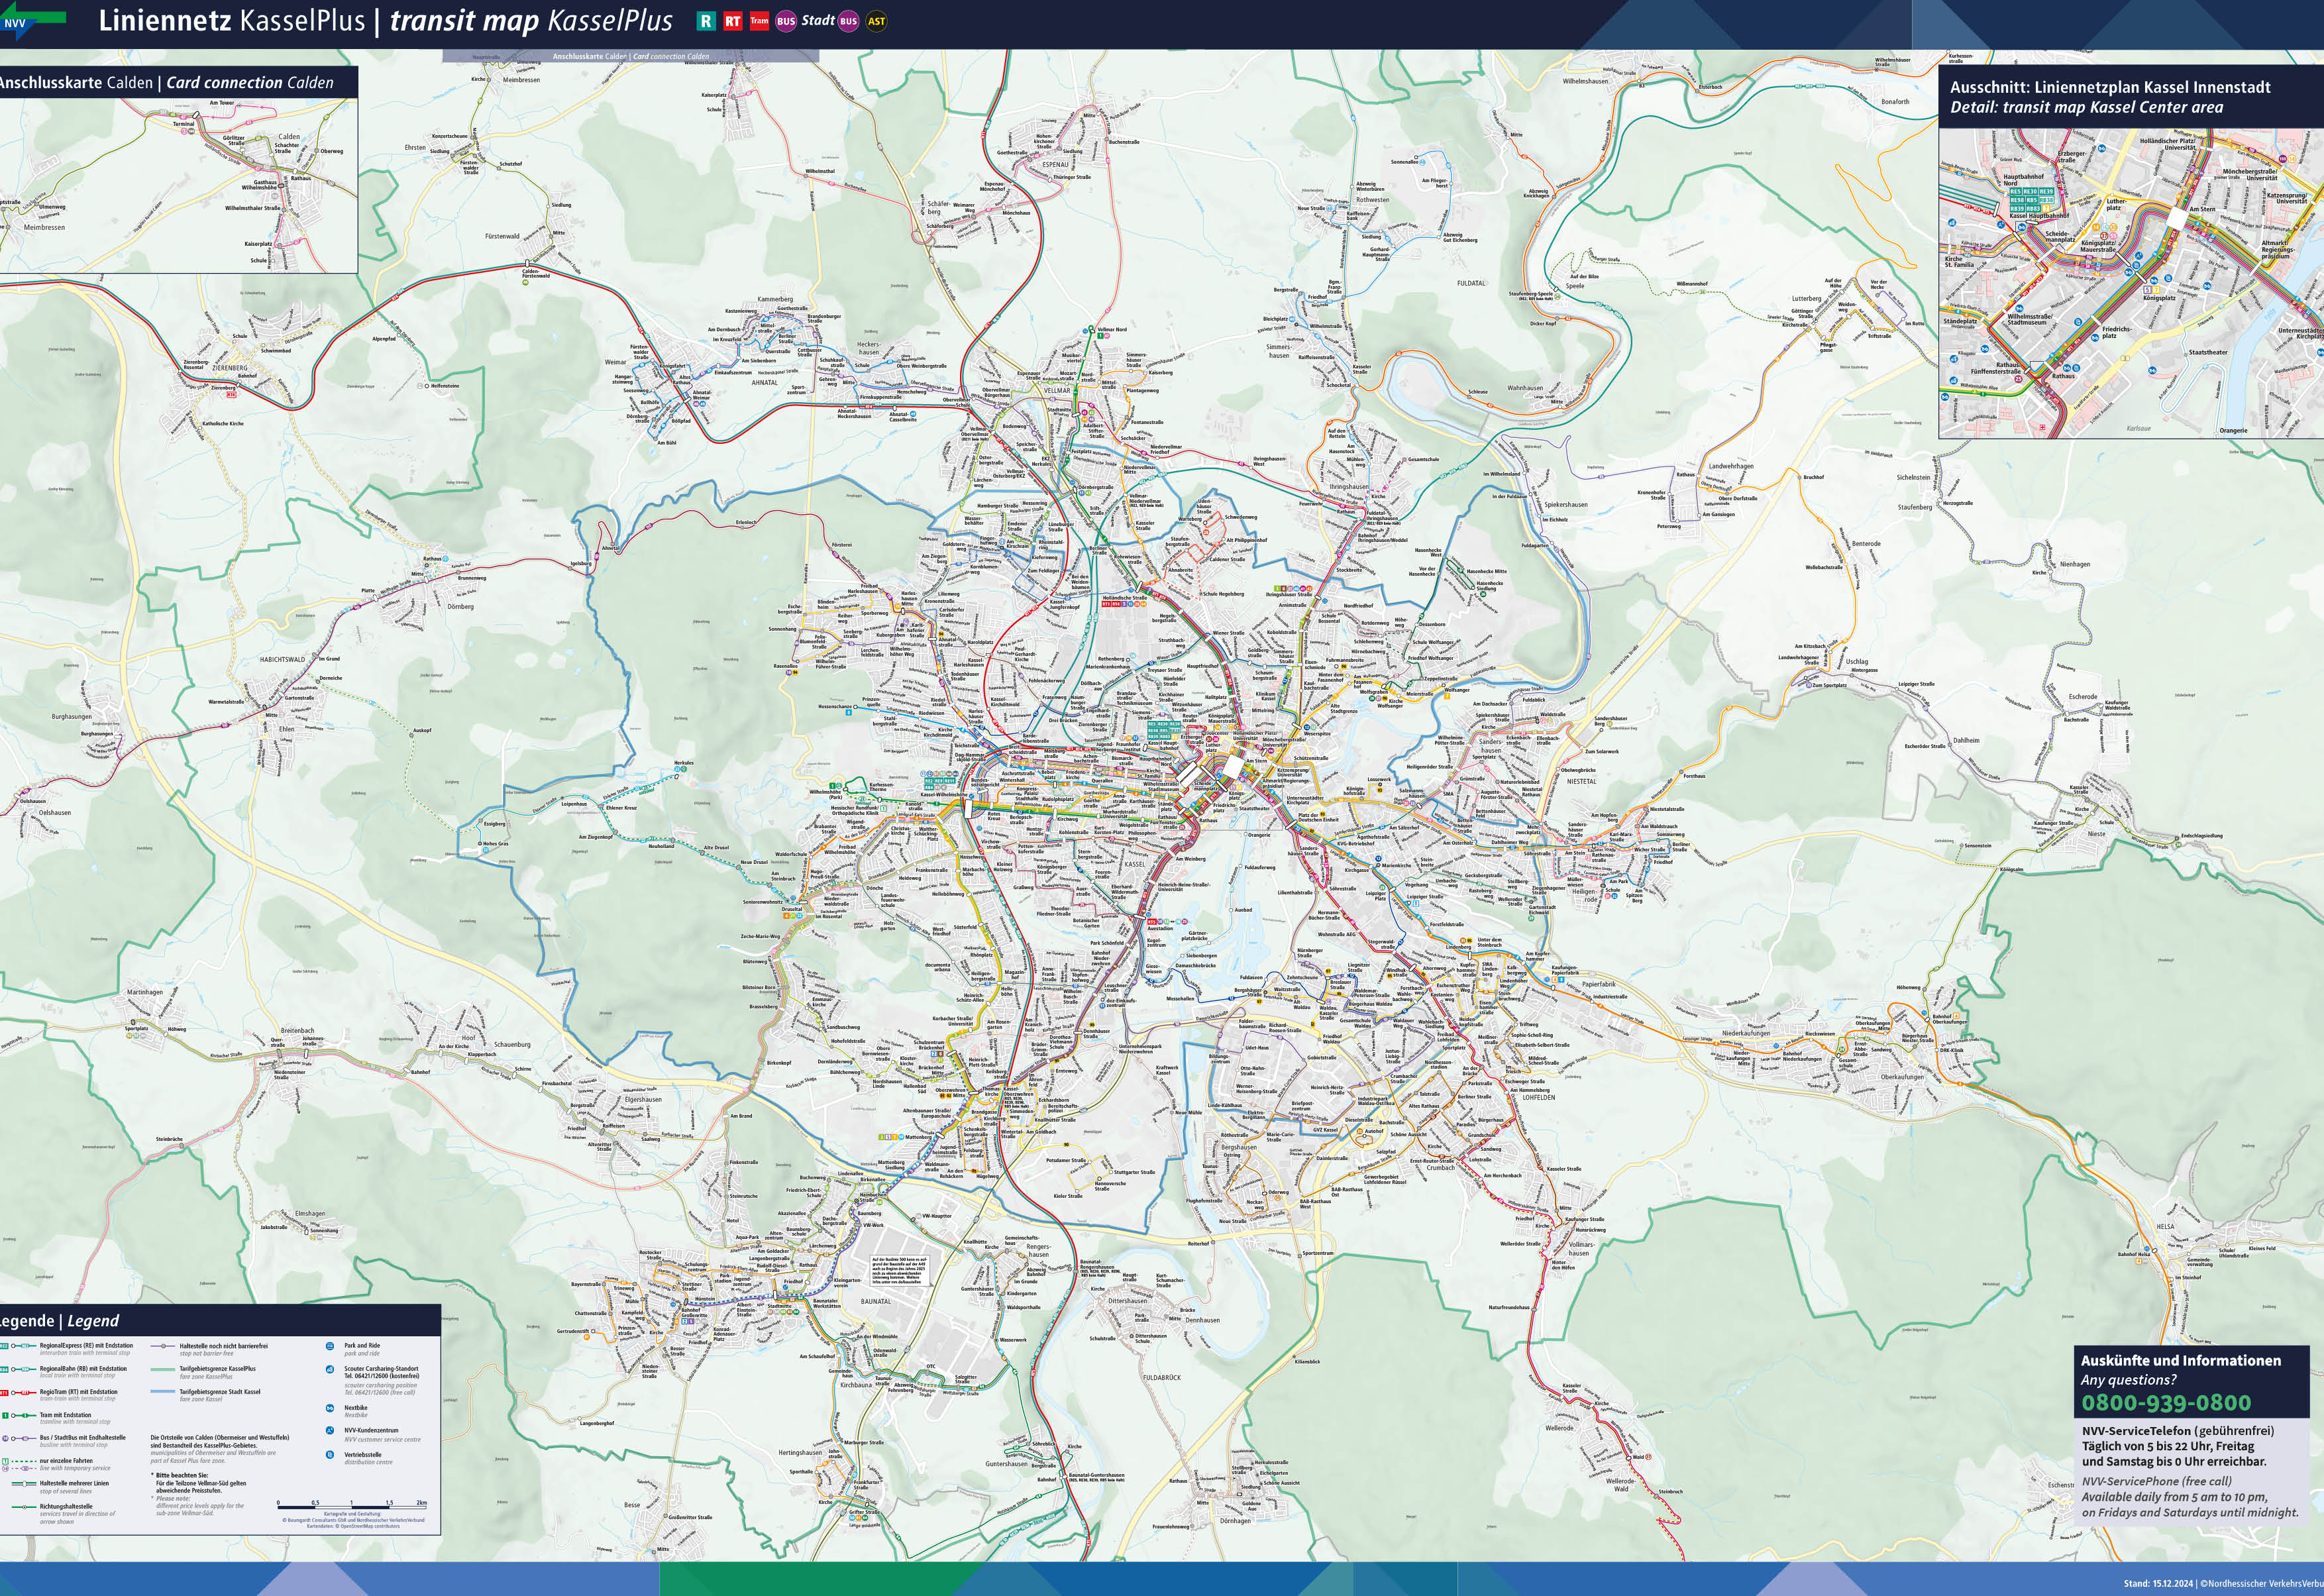Click the 'FULDATAL' town label
2324x1596 pixels.
point(1471,283)
